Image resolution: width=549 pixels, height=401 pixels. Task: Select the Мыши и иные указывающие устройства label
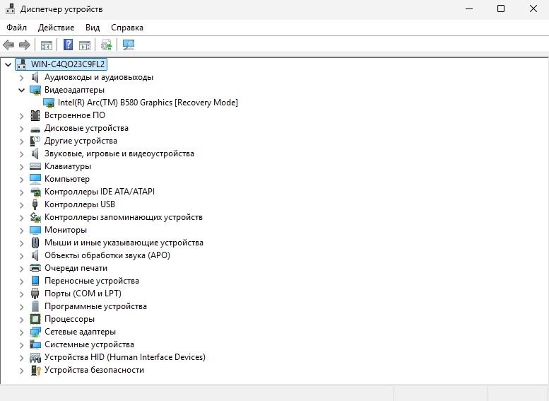pyautogui.click(x=124, y=243)
